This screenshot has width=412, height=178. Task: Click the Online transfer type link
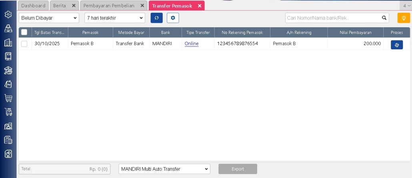point(192,44)
